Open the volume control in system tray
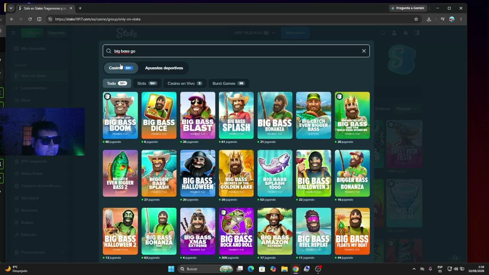 point(456,269)
